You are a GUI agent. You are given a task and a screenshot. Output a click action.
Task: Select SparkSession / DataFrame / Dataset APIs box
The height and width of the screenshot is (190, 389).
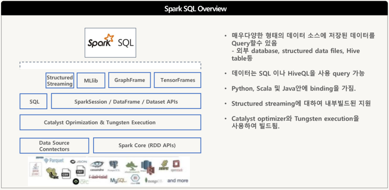tap(126, 101)
